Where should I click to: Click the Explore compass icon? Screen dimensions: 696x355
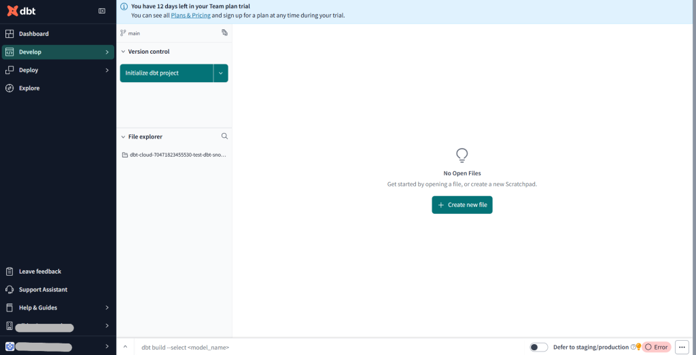pos(10,88)
